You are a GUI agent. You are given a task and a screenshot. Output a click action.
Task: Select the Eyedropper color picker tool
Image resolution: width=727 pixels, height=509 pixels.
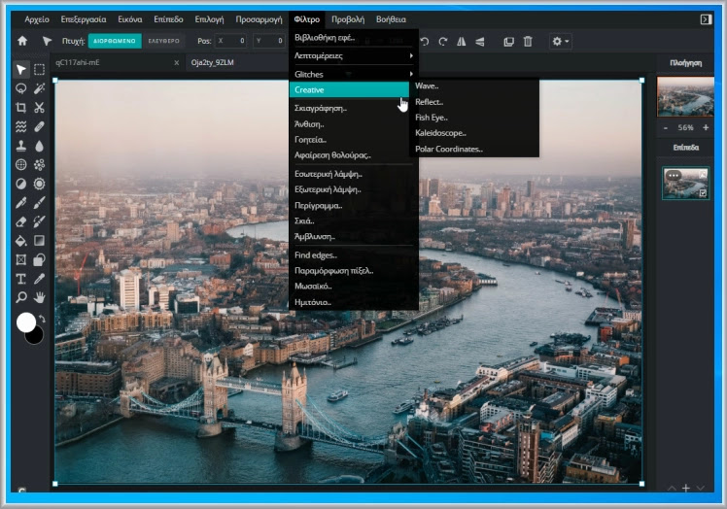[x=40, y=279]
